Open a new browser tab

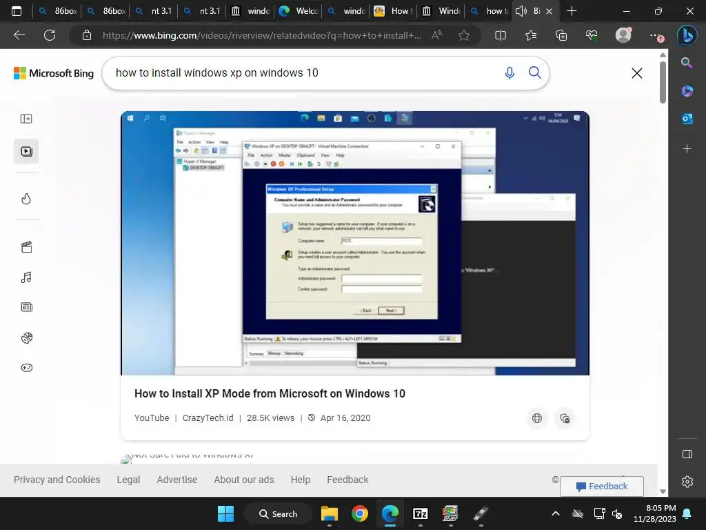tap(572, 11)
